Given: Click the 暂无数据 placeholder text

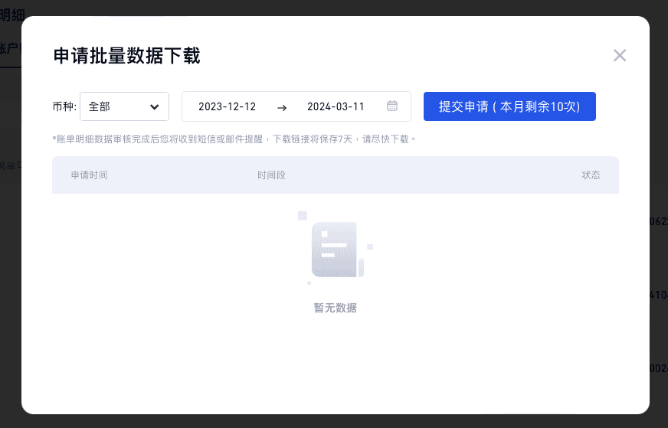Looking at the screenshot, I should pos(336,308).
